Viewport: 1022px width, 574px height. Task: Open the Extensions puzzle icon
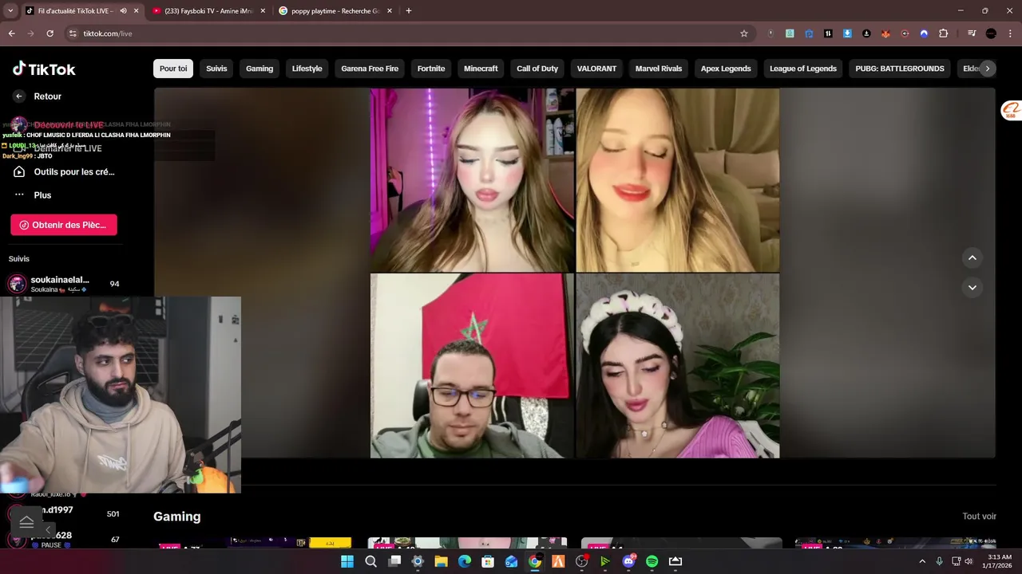[943, 33]
